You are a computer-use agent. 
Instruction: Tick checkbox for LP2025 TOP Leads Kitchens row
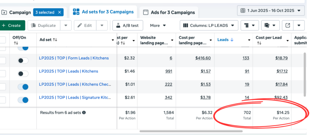pyautogui.click(x=2, y=74)
